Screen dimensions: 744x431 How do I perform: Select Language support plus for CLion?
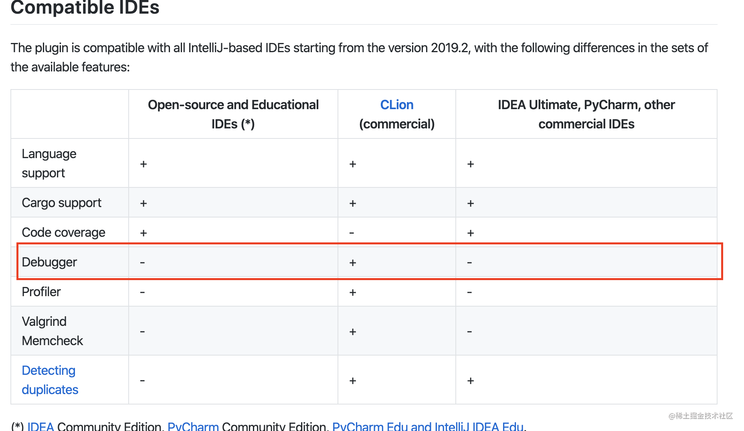(353, 164)
